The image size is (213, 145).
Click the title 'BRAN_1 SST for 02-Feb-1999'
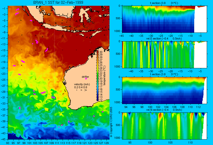pos(58,2)
